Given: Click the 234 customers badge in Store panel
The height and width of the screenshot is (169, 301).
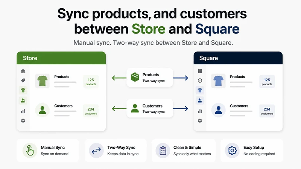Looking at the screenshot, I should (x=91, y=111).
